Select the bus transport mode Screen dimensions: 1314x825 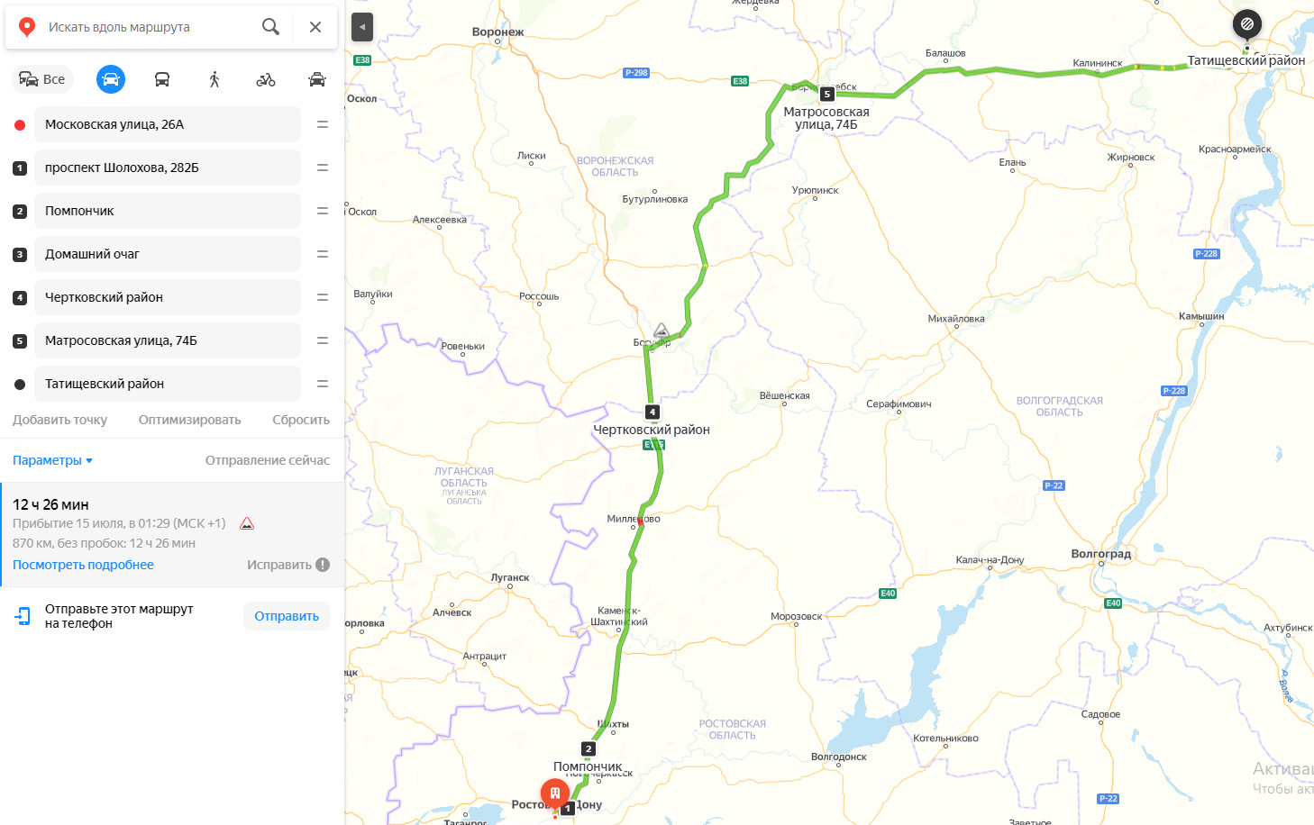[x=162, y=79]
